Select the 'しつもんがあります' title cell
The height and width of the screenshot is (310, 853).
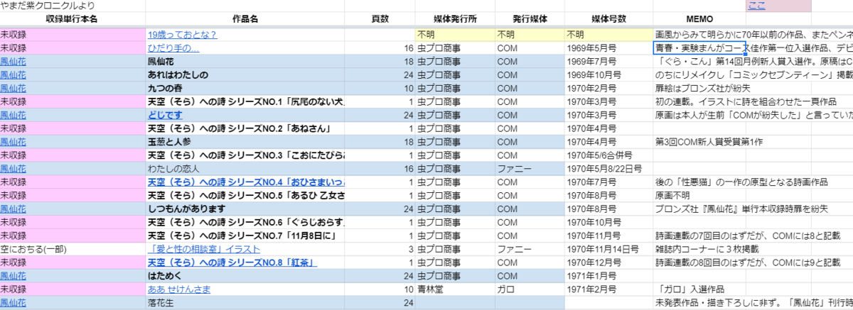(245, 209)
